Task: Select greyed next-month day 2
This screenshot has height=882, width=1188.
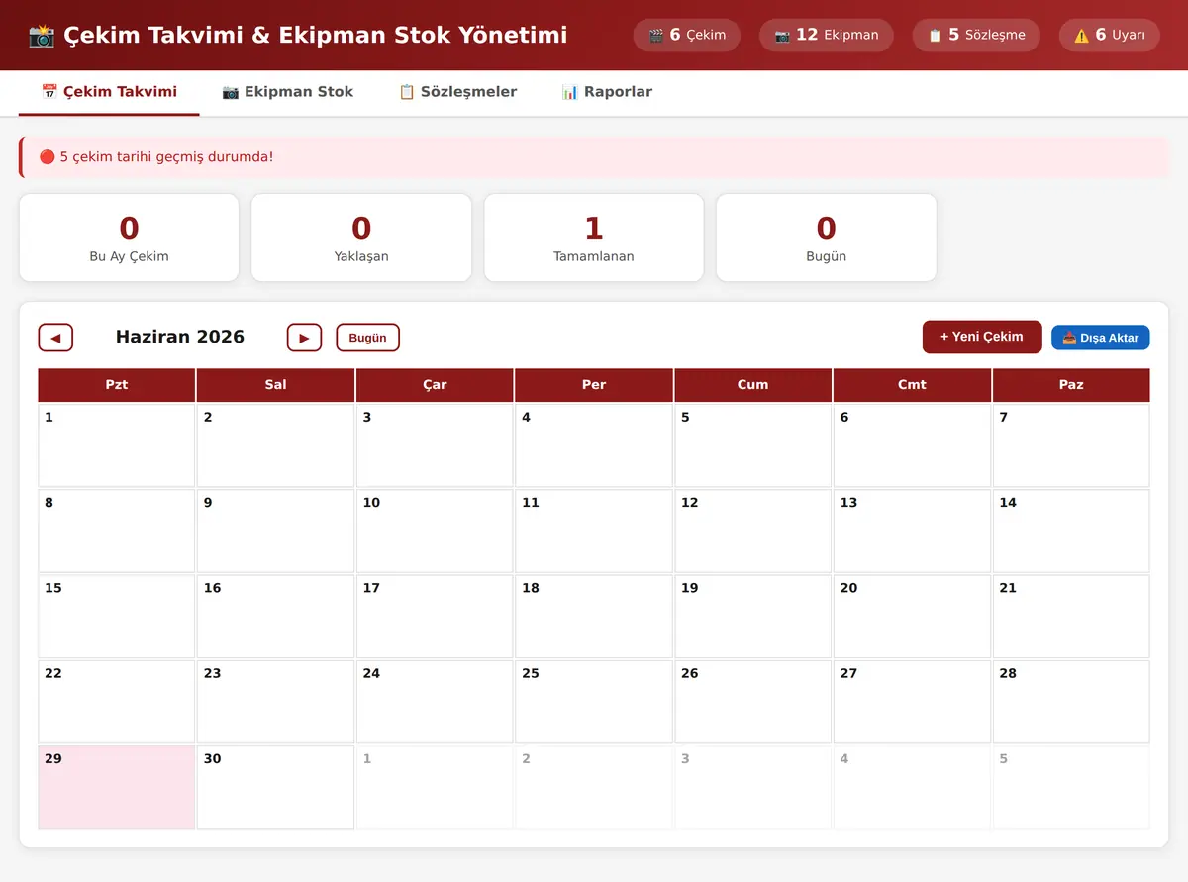Action: coord(594,787)
